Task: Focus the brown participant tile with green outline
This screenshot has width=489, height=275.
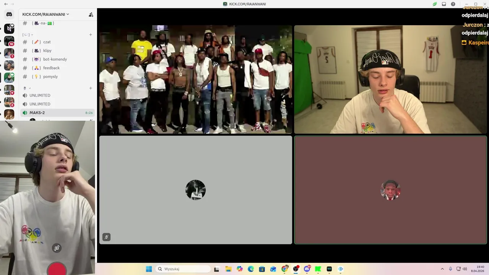Action: [x=390, y=190]
